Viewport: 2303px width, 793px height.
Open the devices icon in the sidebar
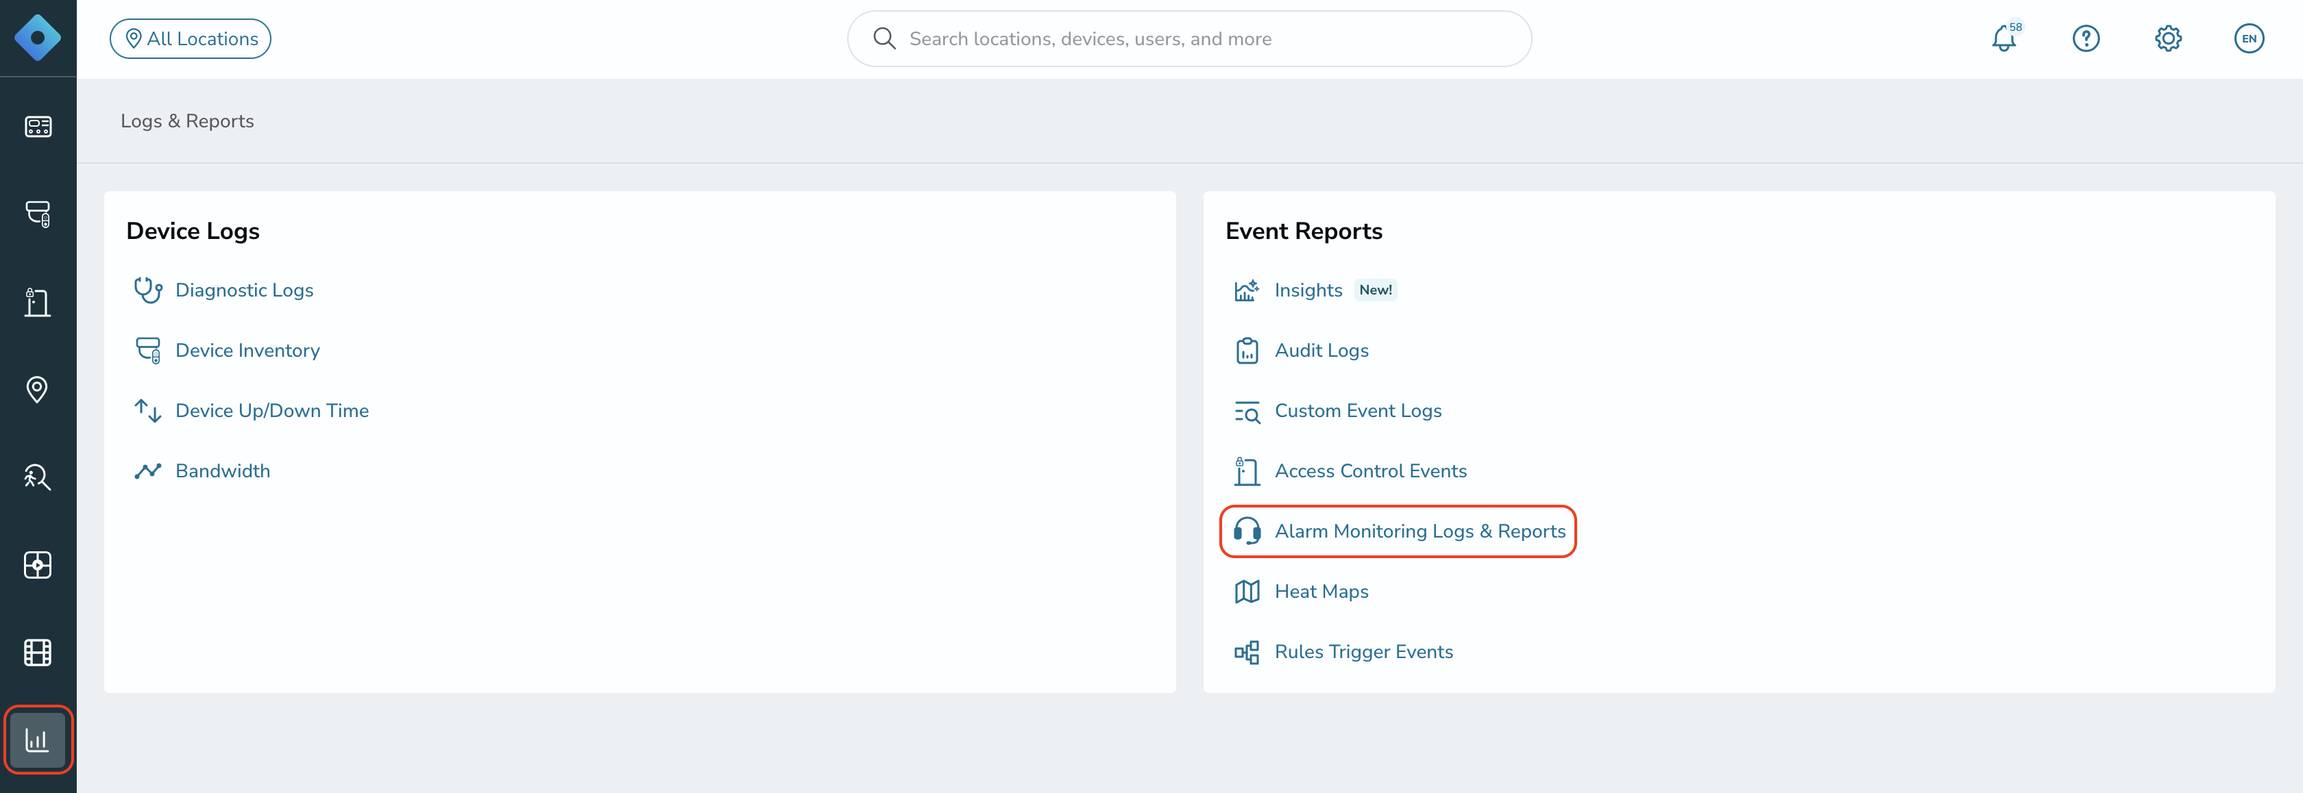pyautogui.click(x=38, y=214)
